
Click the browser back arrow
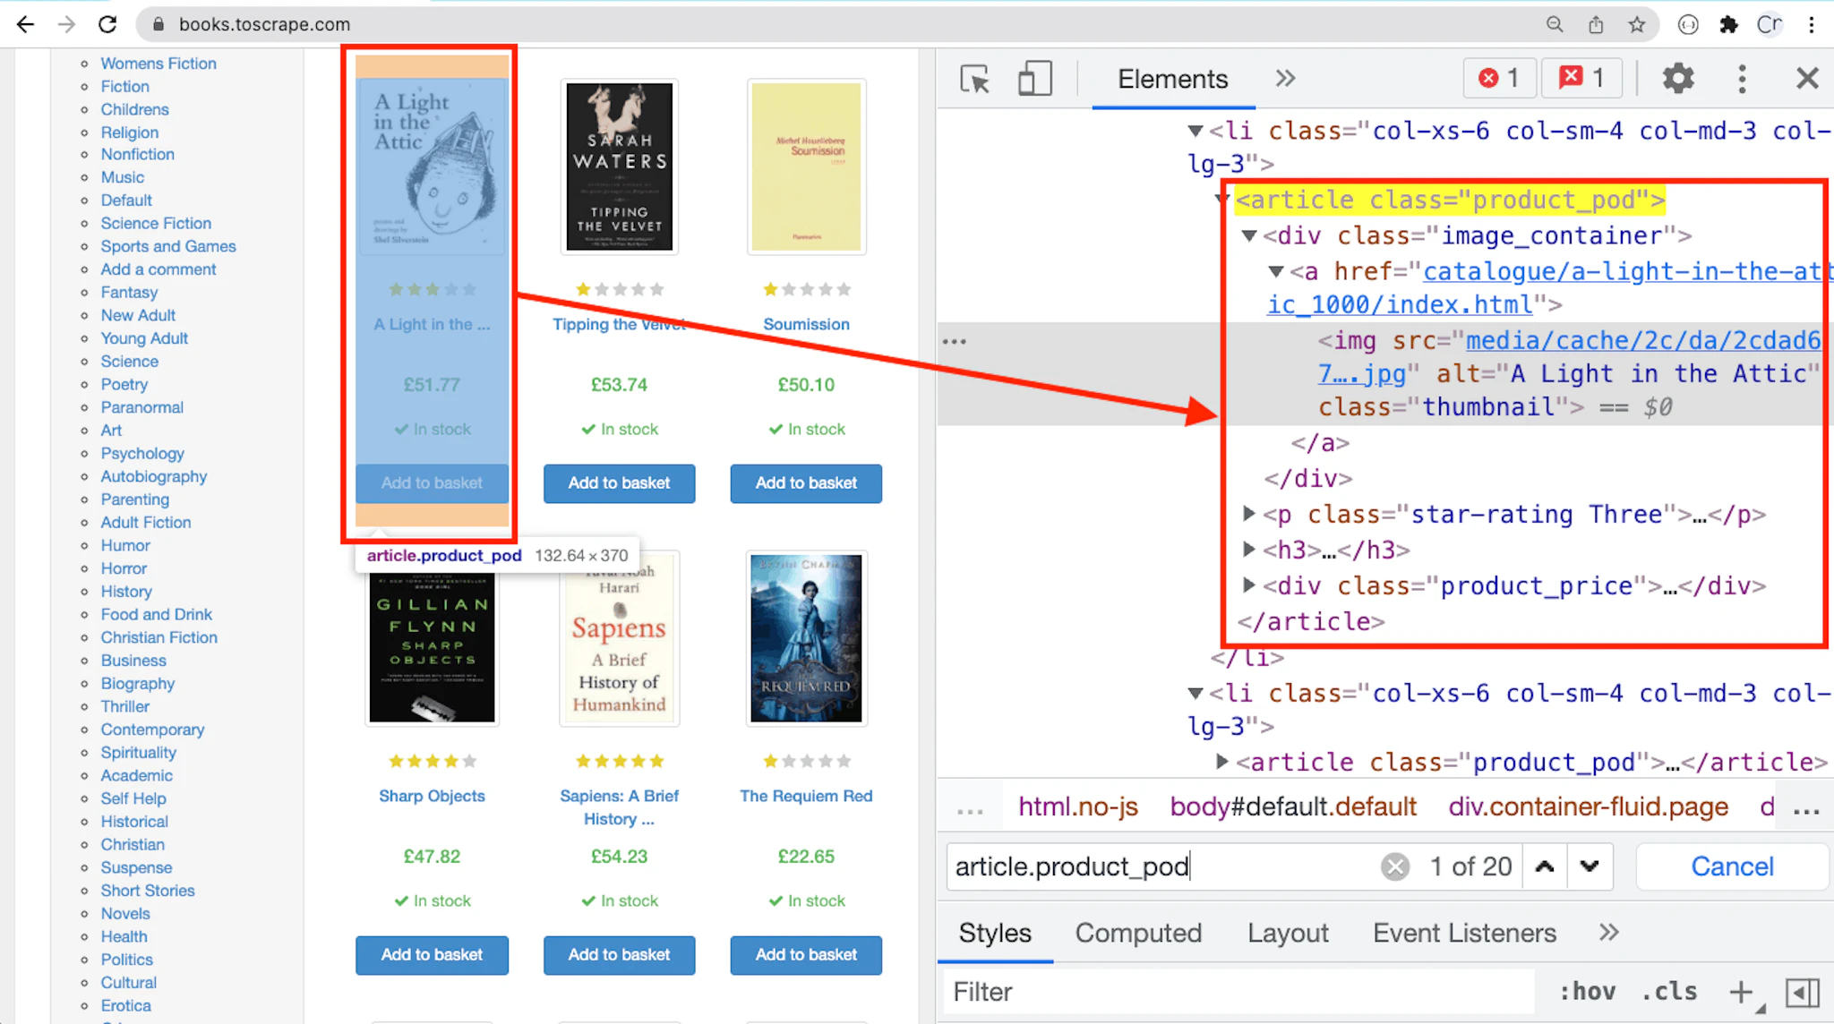coord(25,24)
